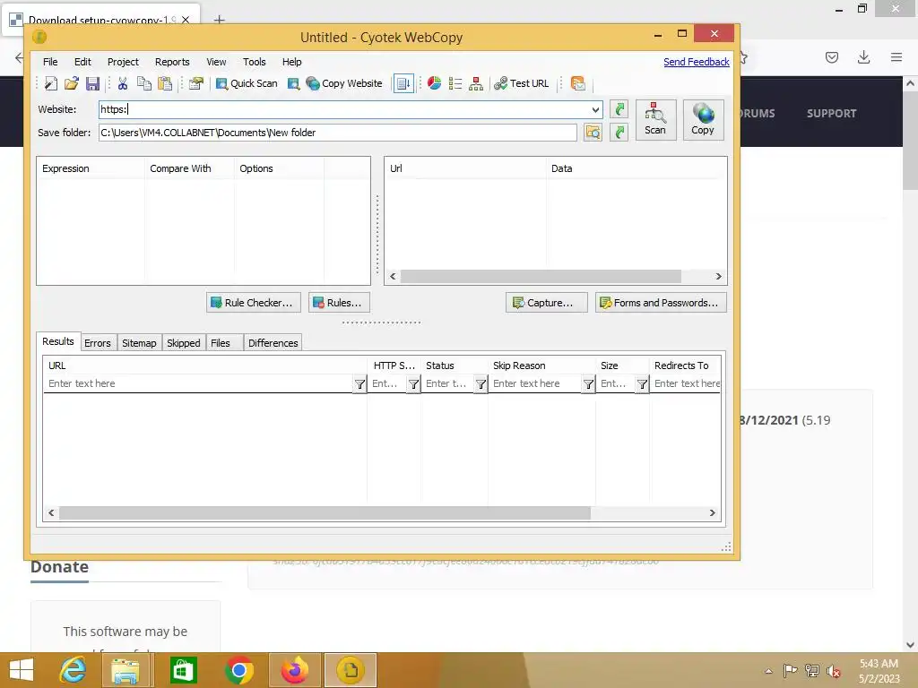Expand the Website URL dropdown arrow
Screen dimensions: 918x688
595,109
